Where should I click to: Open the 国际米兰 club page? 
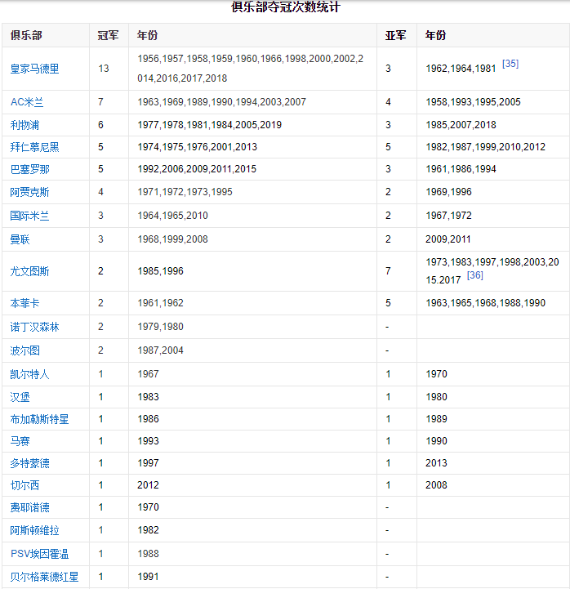tap(29, 216)
